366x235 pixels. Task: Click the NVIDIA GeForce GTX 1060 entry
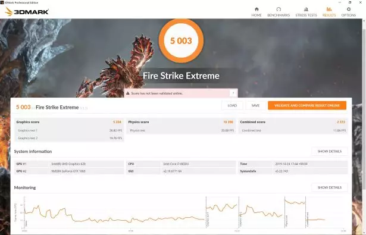(x=68, y=171)
